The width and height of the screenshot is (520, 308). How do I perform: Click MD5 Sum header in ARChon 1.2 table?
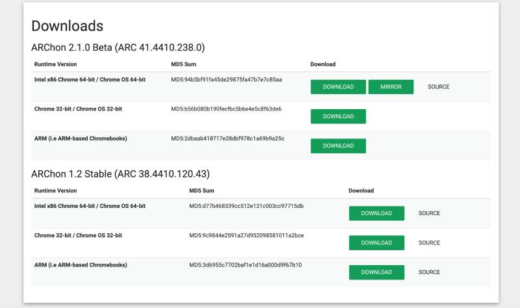(x=201, y=190)
